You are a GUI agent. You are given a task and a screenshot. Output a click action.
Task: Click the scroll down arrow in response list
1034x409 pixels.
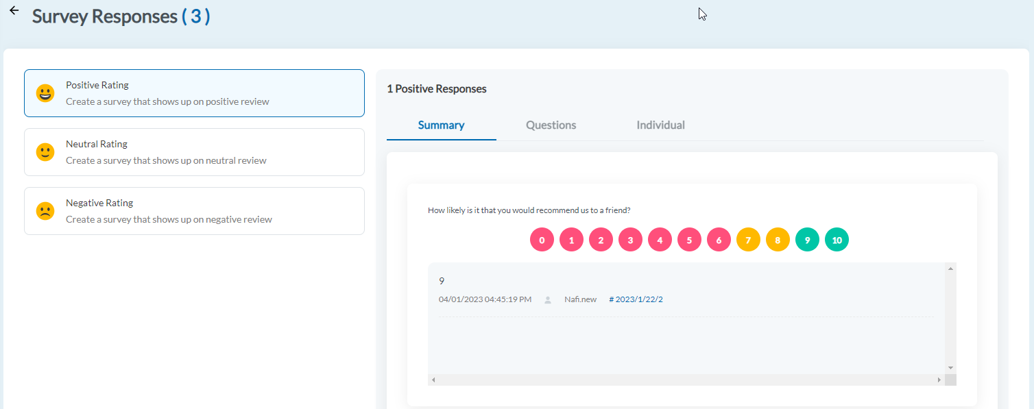point(950,368)
